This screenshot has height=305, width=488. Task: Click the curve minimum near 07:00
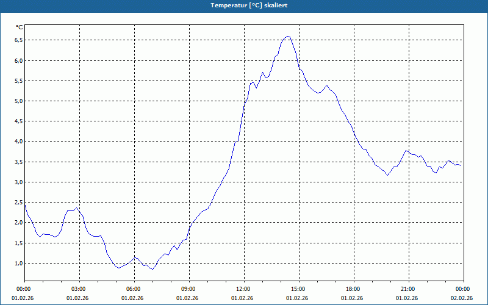point(152,269)
